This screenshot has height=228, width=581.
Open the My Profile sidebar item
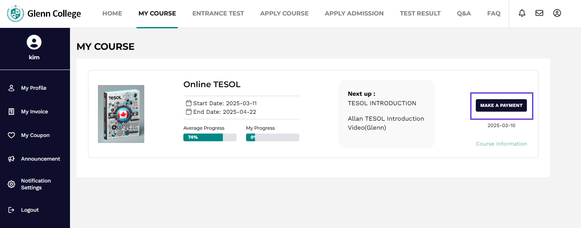(33, 88)
